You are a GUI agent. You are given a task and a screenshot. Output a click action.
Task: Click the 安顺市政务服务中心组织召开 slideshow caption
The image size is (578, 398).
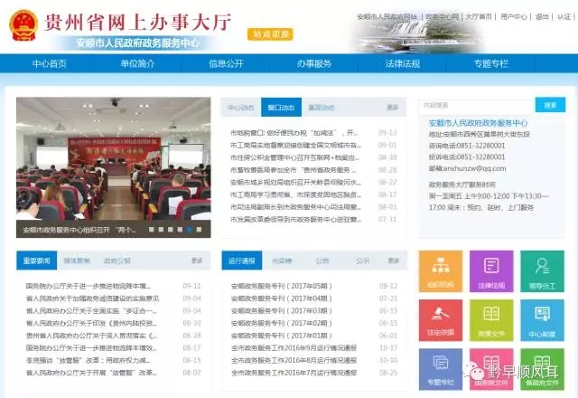click(79, 230)
